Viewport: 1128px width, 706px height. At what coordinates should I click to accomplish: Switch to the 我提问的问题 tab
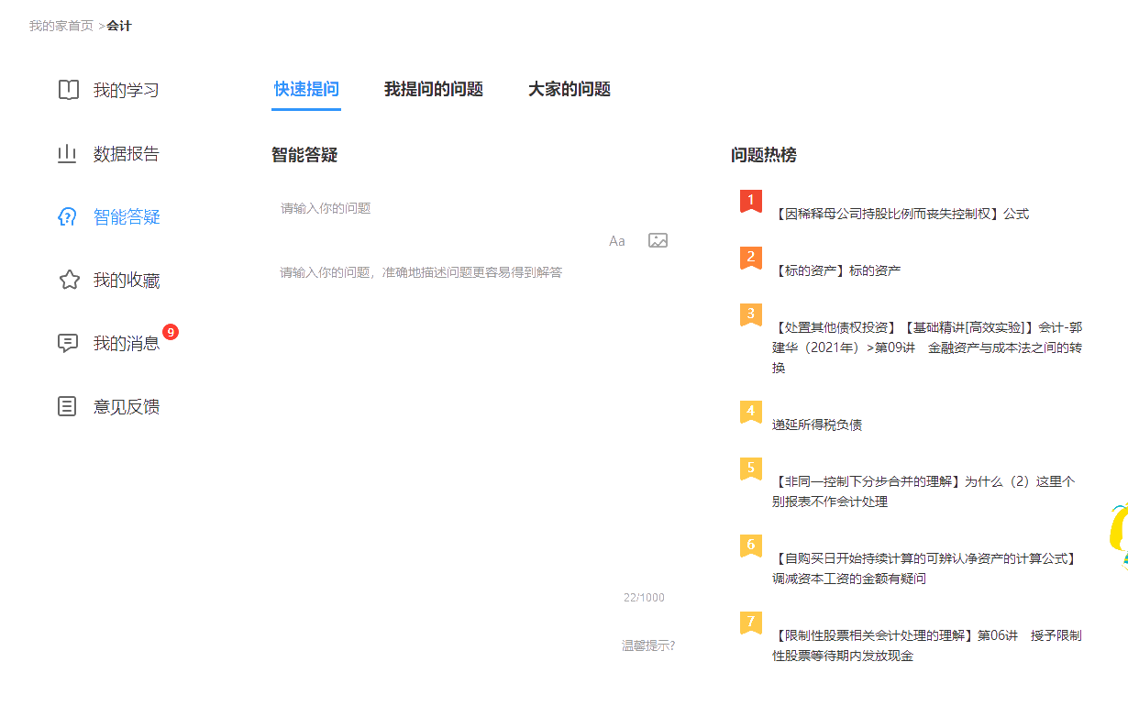coord(436,90)
